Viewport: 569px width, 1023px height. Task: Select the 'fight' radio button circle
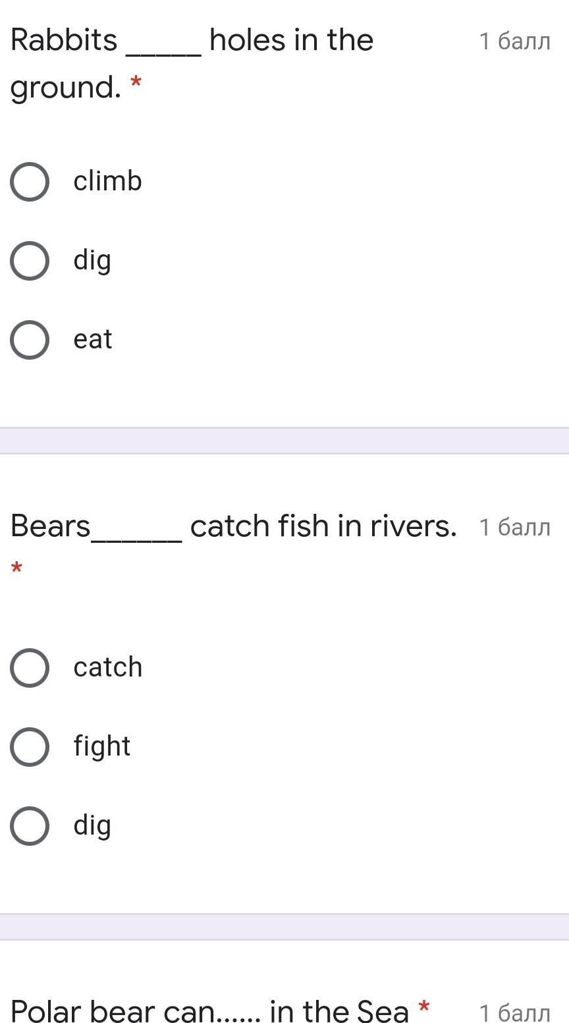(x=30, y=747)
